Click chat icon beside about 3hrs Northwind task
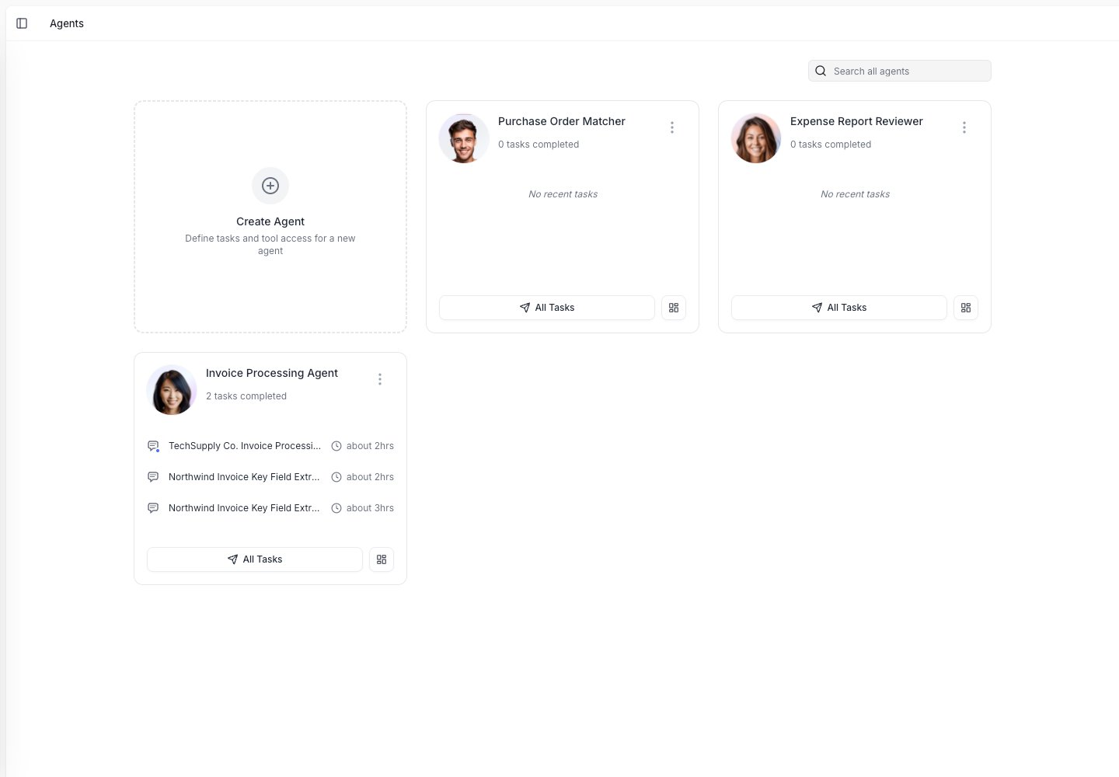 point(153,508)
